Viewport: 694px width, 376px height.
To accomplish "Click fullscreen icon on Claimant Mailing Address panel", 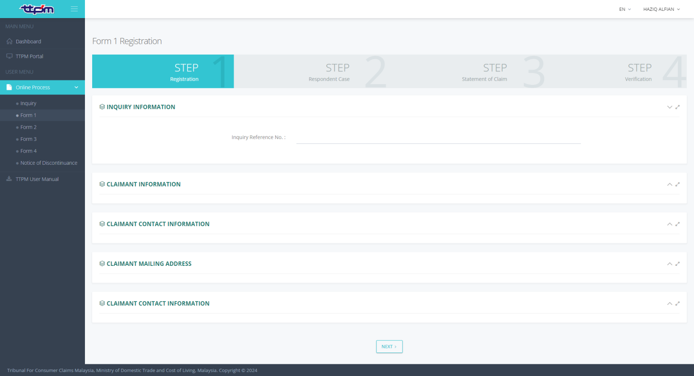I will [677, 264].
